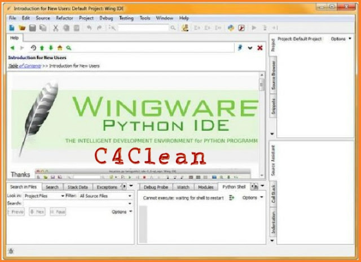Click the Python logo toolbar icon
361x262 pixels.
231,28
